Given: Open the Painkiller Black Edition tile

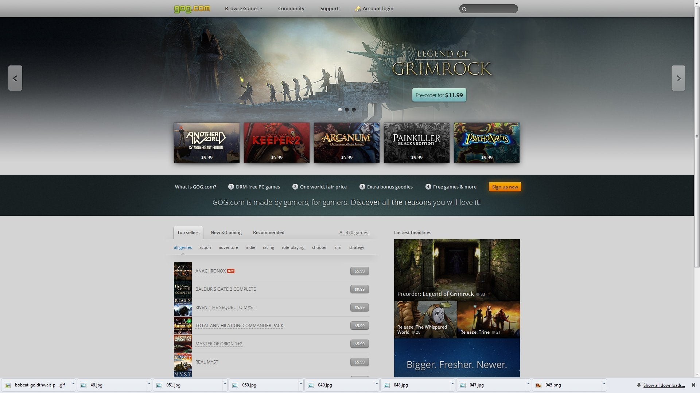Looking at the screenshot, I should tap(417, 143).
